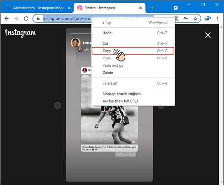Screen dimensions: 224x185
Task: Minimize the browser window
Action: [189, 5]
